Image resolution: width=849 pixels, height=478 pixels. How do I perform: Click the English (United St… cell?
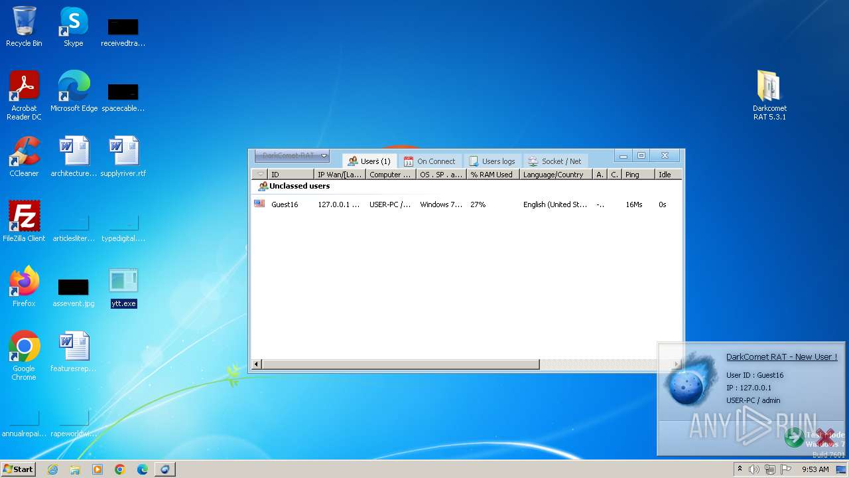555,204
